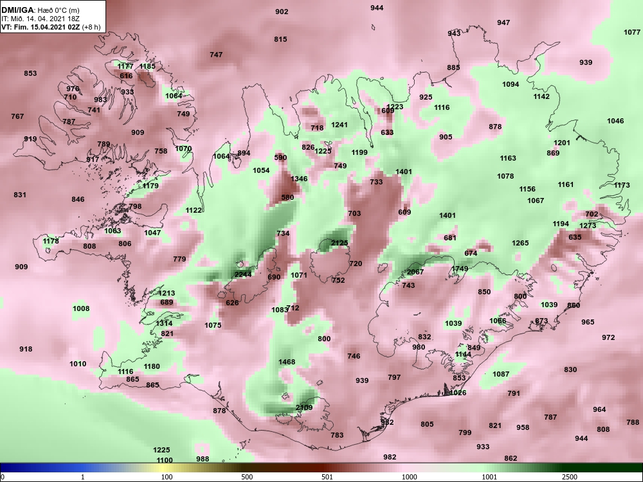Click the map value 2067

click(x=415, y=272)
